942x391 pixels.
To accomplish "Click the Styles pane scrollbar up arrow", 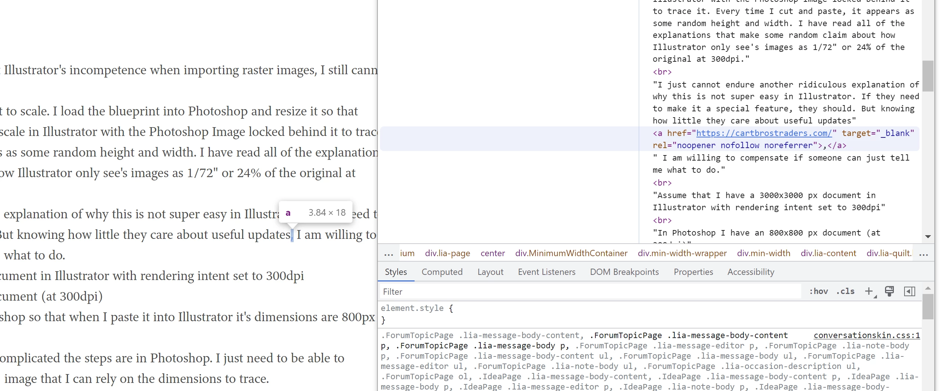I will 928,288.
